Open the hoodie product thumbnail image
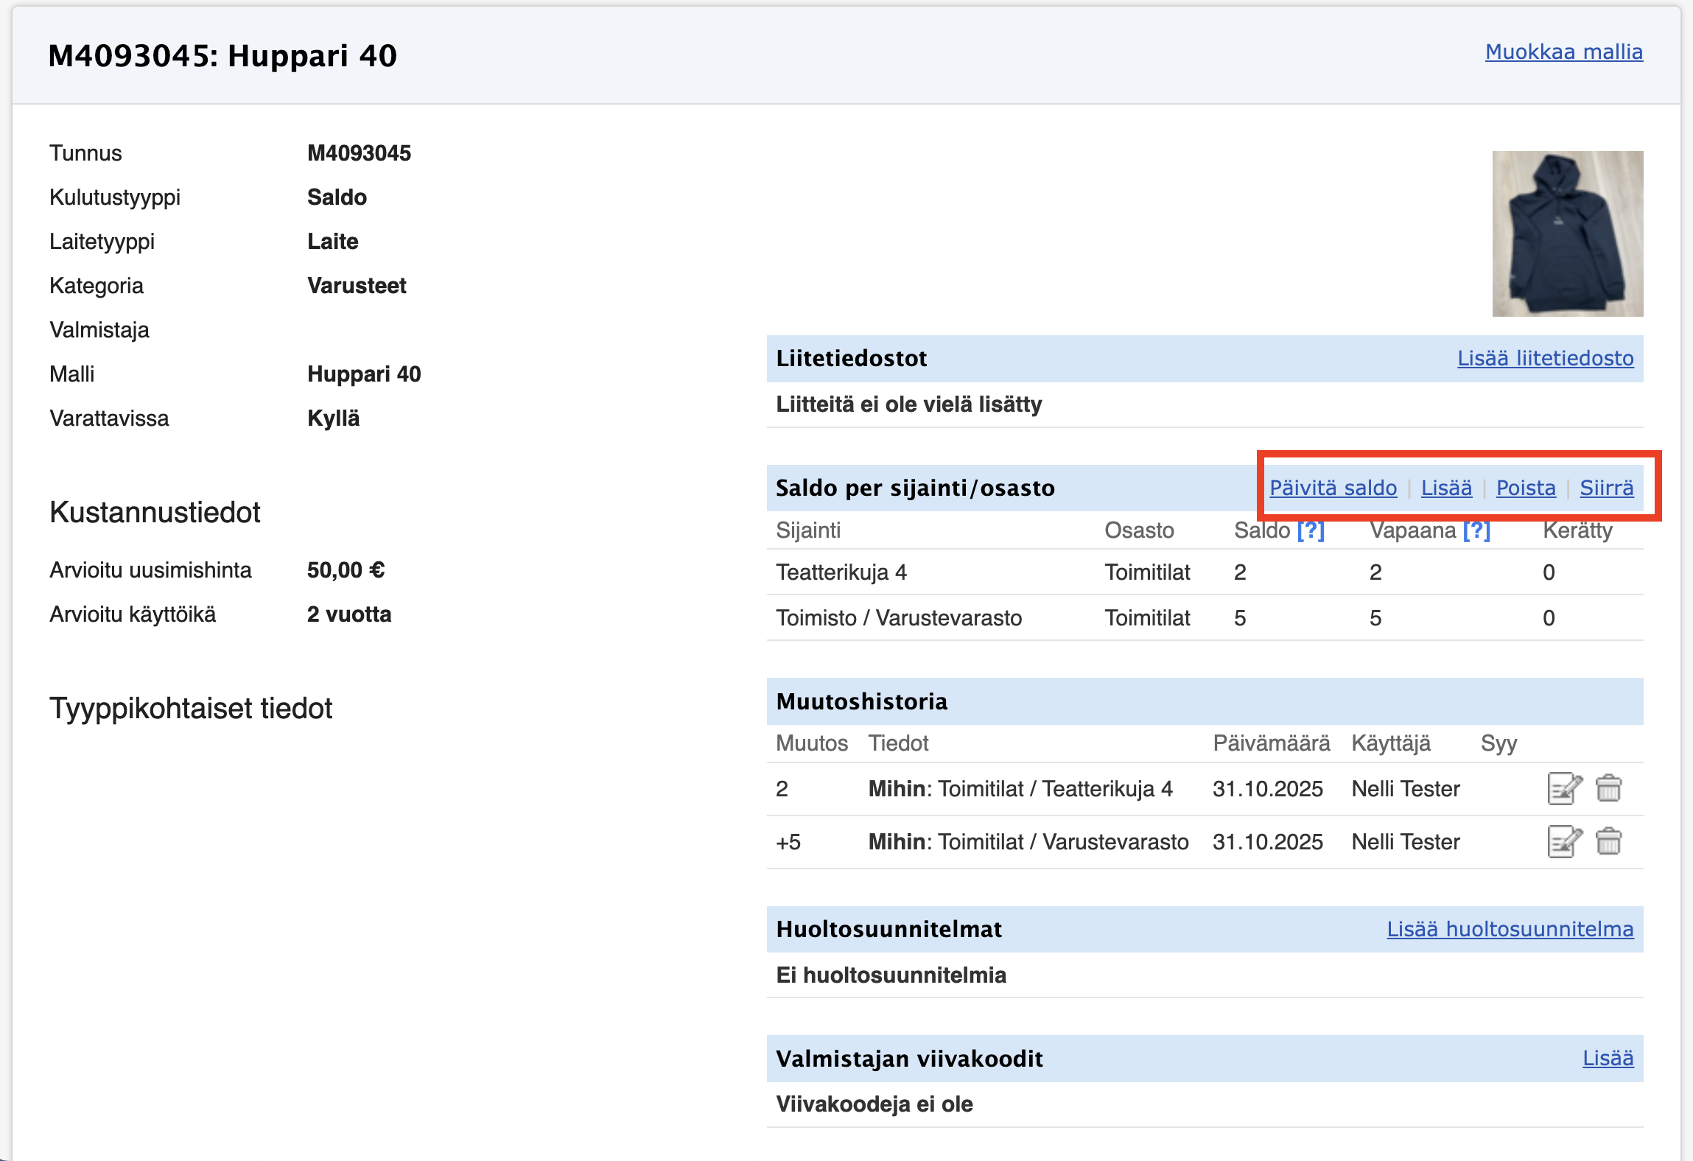1693x1161 pixels. click(x=1567, y=234)
